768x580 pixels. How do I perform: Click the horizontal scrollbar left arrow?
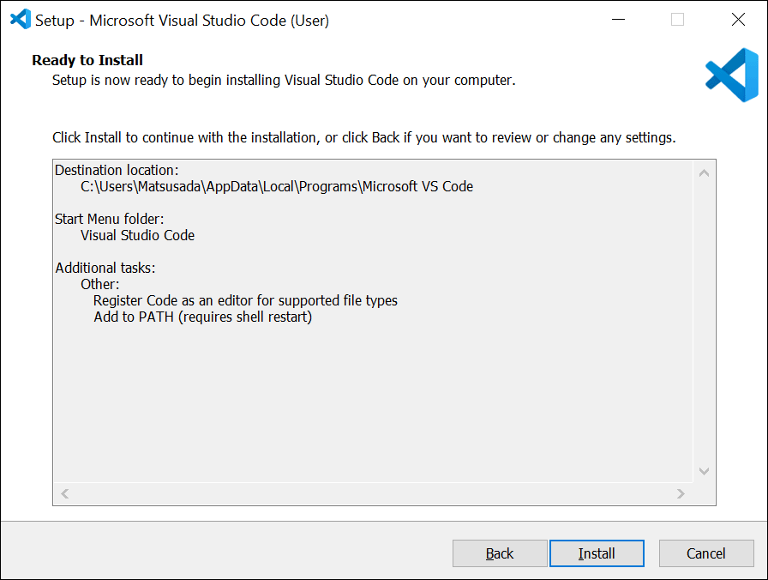pyautogui.click(x=63, y=493)
